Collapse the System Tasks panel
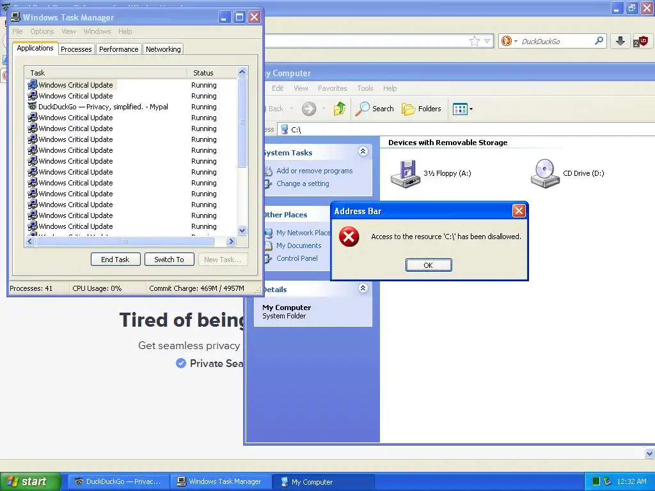The width and height of the screenshot is (655, 491). tap(363, 151)
